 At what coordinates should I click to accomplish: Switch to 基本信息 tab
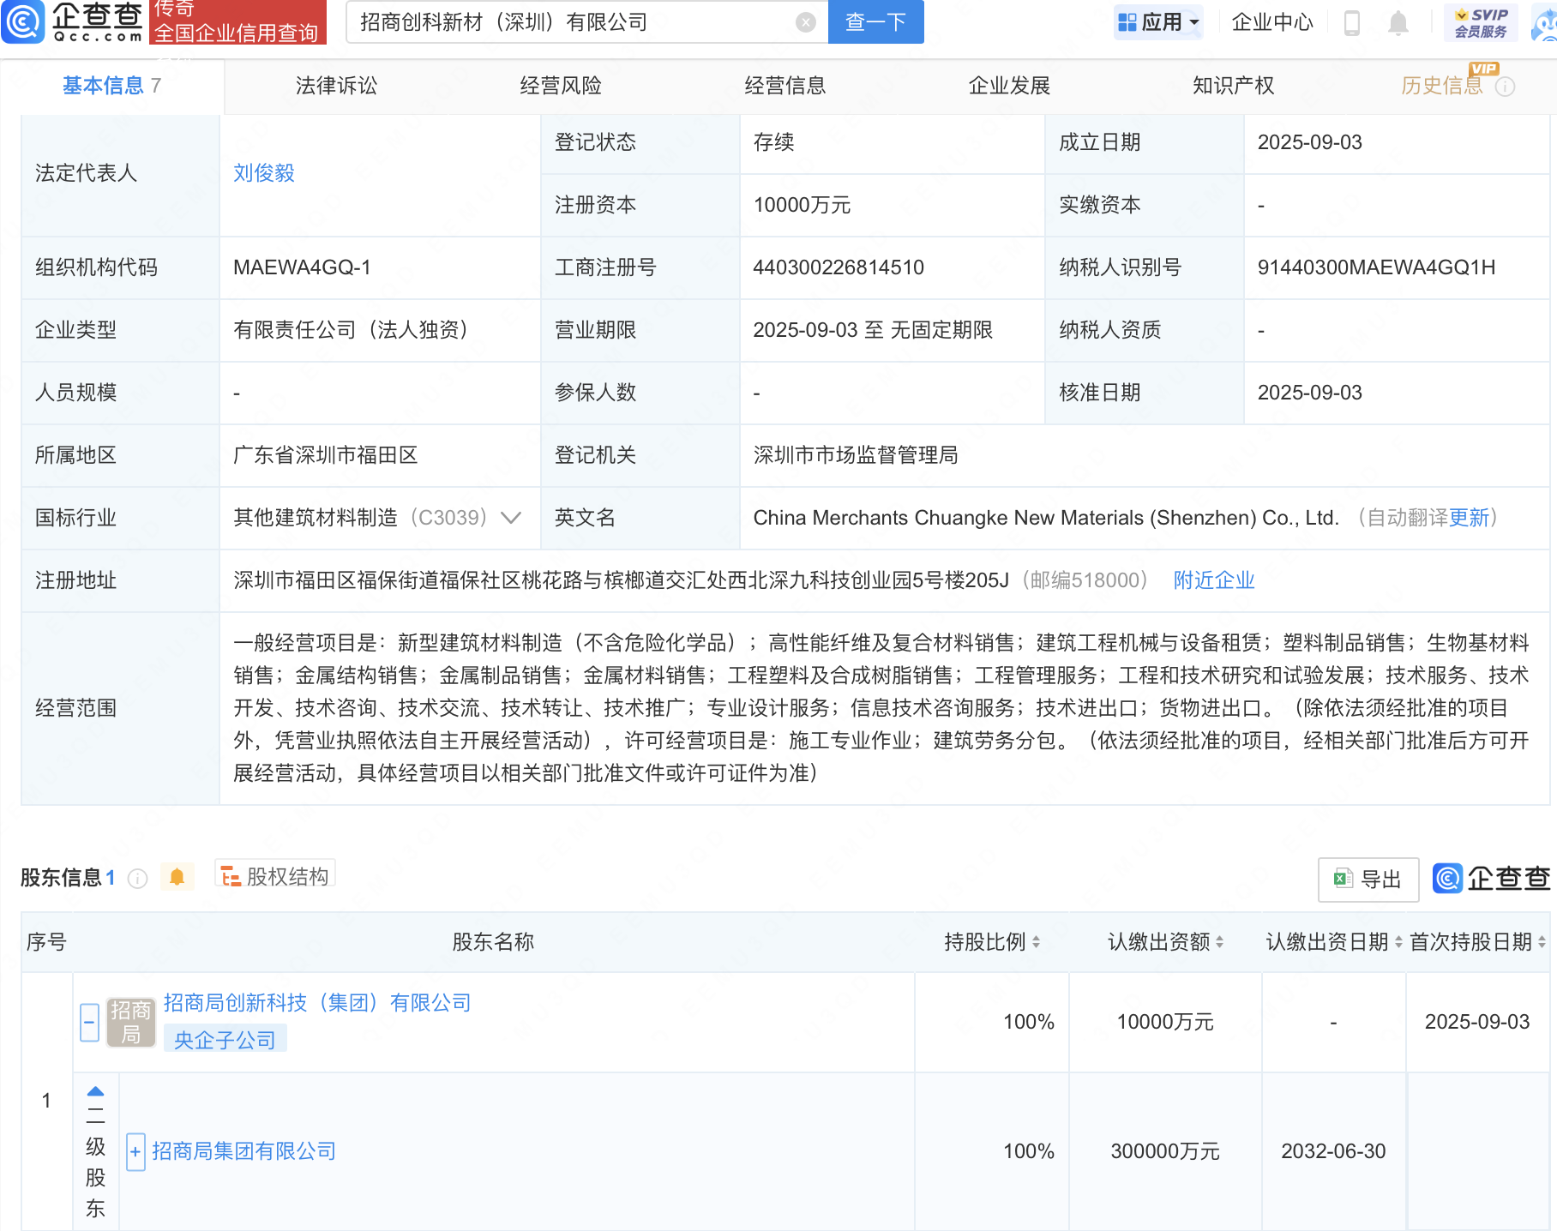point(111,86)
